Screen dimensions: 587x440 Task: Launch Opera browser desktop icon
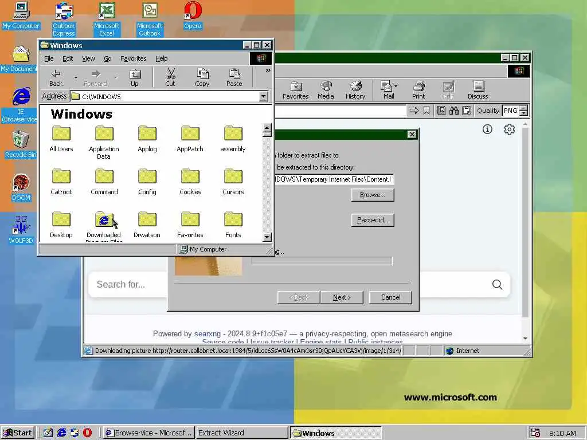point(193,16)
